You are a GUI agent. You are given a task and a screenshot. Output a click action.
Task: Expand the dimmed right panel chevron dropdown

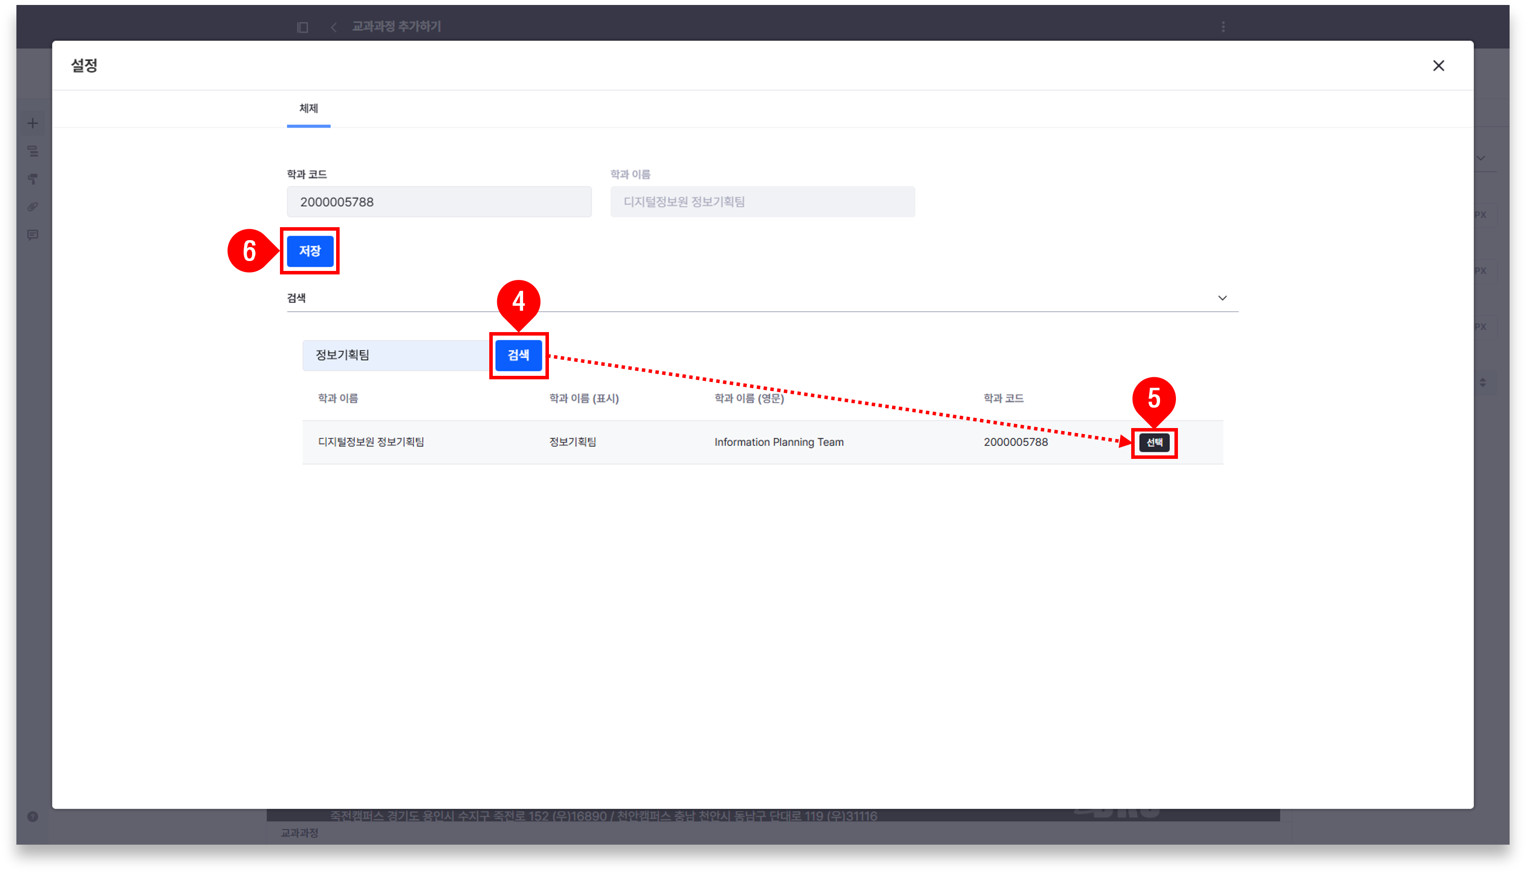tap(1480, 159)
